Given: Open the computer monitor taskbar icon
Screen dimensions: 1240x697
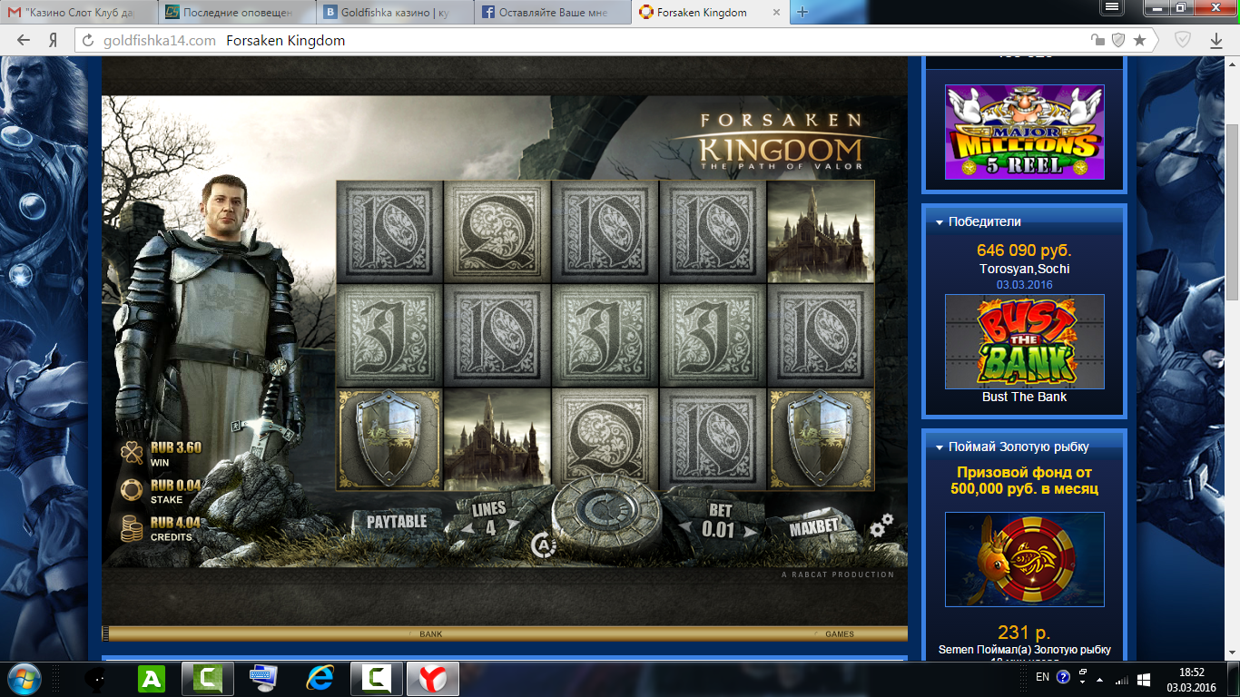Looking at the screenshot, I should (264, 679).
